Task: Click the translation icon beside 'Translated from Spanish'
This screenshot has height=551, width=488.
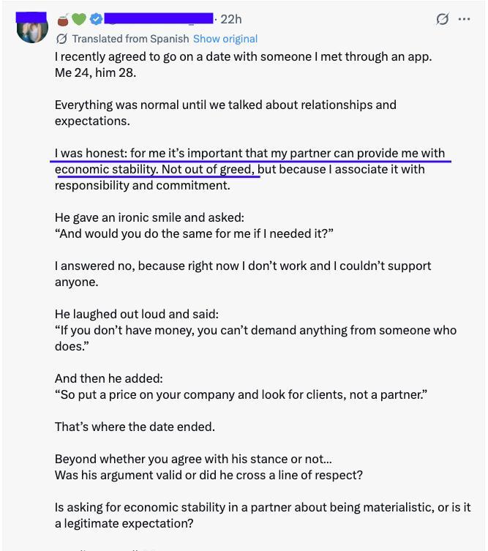Action: 61,39
